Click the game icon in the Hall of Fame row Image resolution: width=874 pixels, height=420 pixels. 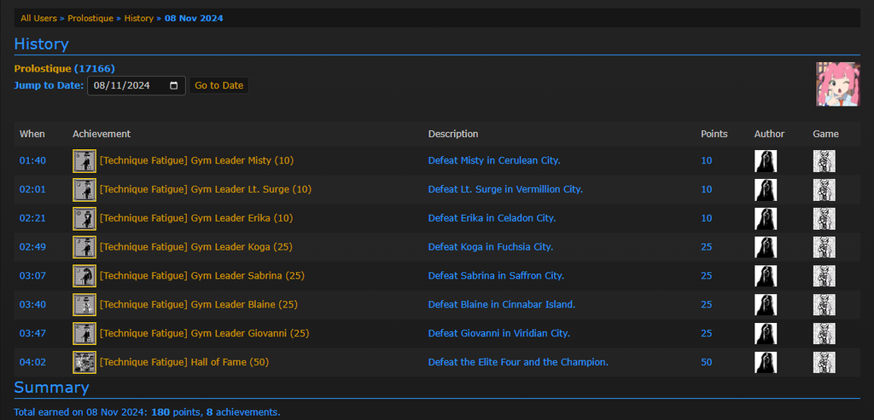click(824, 362)
